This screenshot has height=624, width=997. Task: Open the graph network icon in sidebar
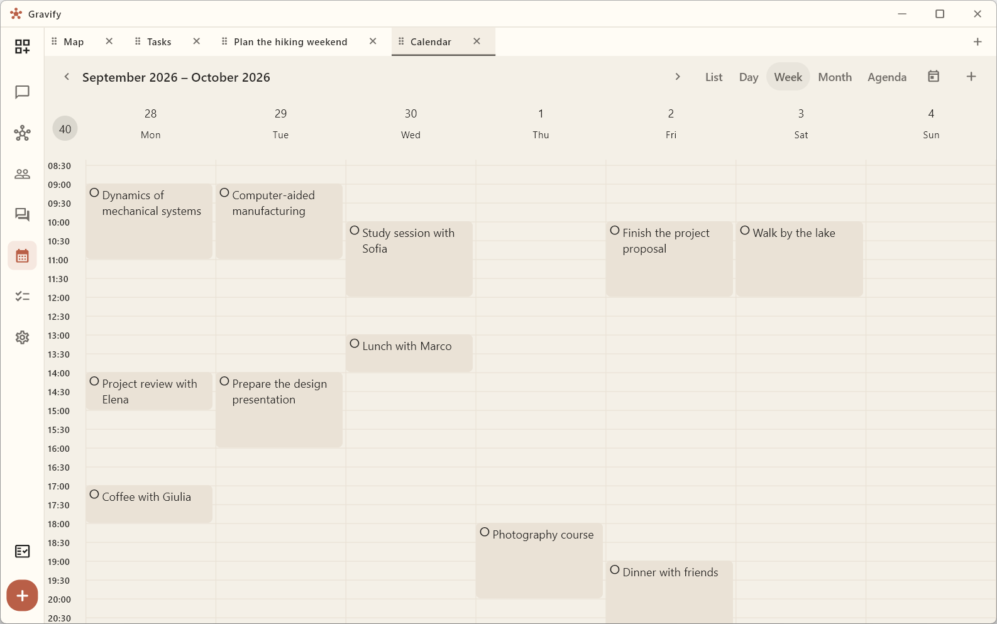pos(22,133)
